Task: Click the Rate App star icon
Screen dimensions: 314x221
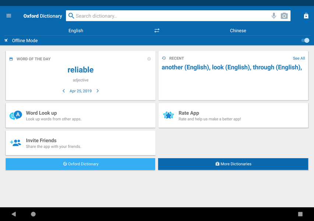Action: pyautogui.click(x=168, y=115)
